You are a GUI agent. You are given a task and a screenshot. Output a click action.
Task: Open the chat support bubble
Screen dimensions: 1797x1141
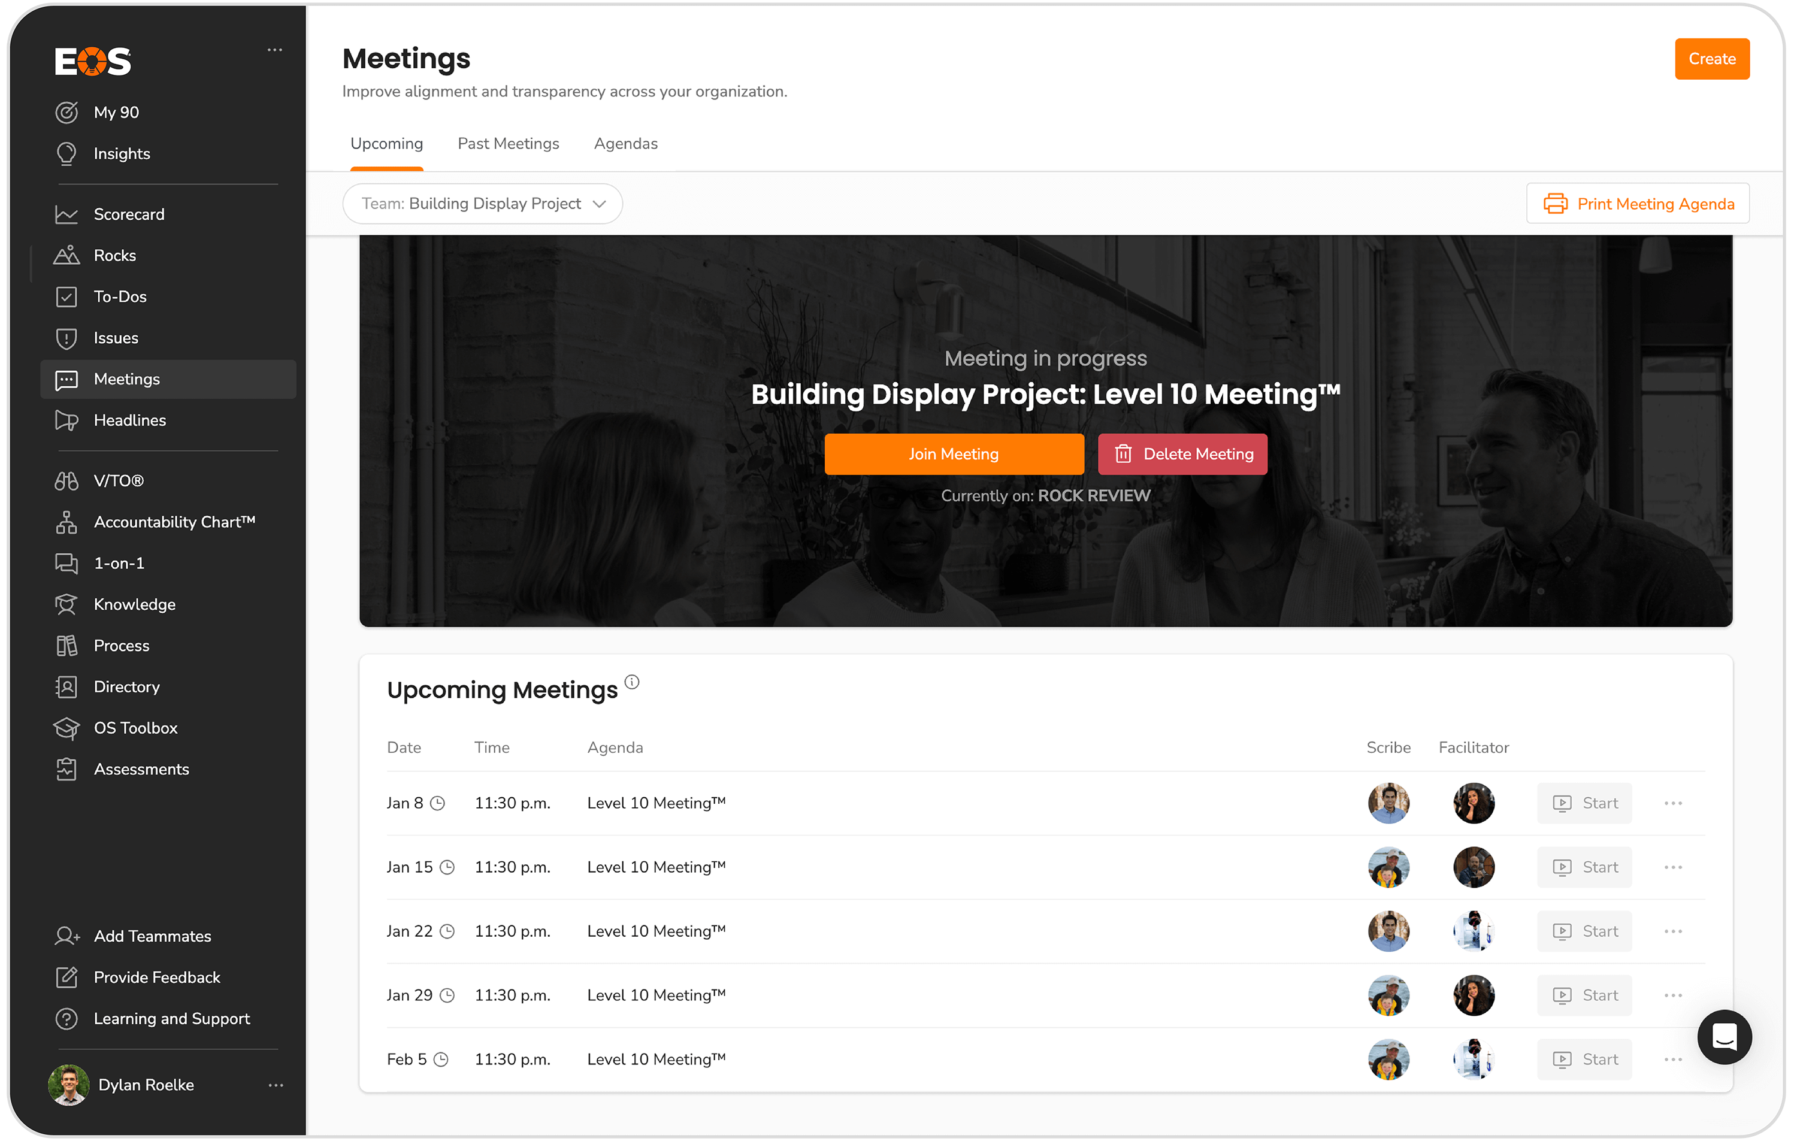point(1724,1037)
